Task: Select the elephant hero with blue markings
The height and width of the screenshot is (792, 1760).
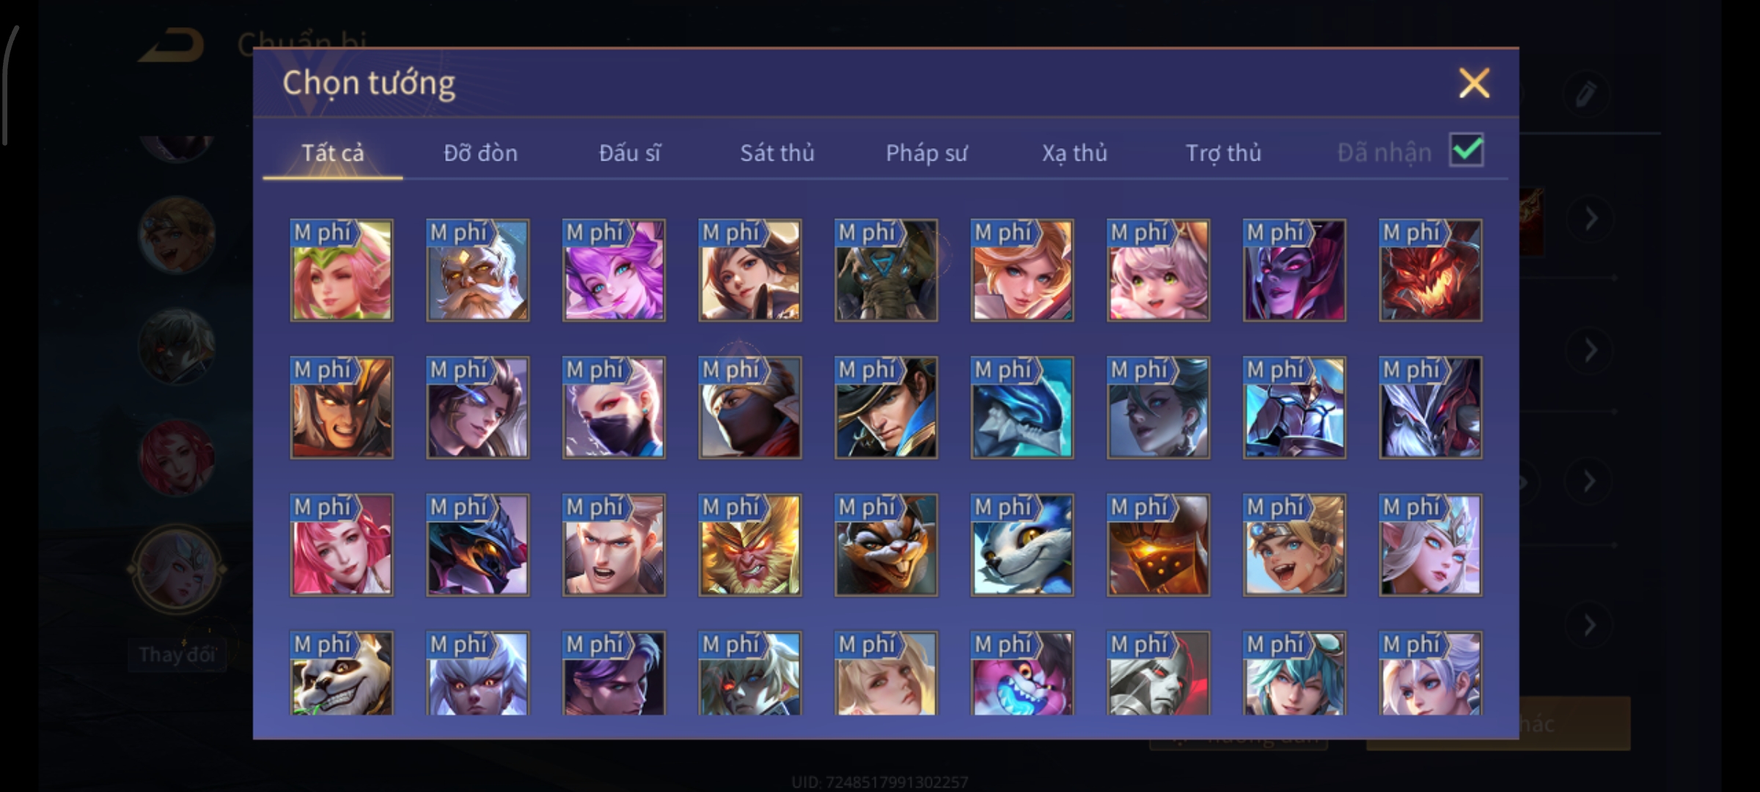Action: click(886, 270)
